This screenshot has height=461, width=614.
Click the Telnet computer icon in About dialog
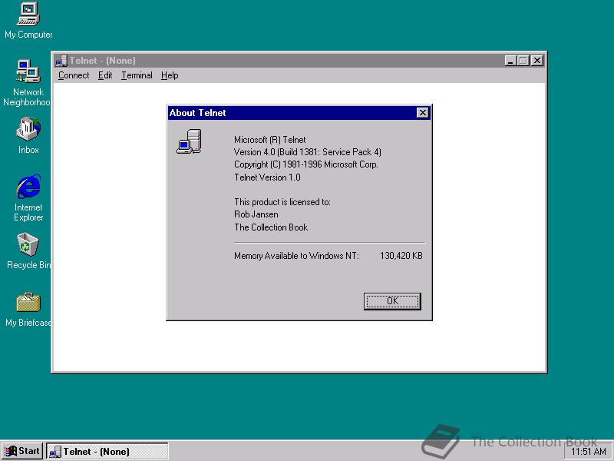[189, 141]
